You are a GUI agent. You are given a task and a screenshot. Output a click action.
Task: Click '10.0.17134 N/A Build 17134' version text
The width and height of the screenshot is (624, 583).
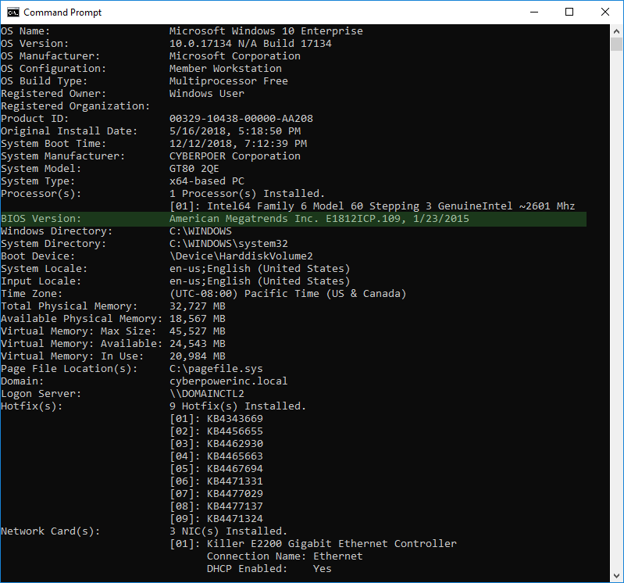251,44
